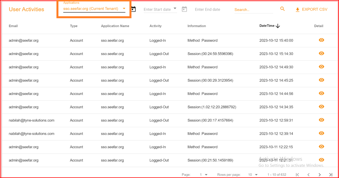Expand the Start date dropdown arrow
Viewport: 339px width, 178px height.
point(175,8)
